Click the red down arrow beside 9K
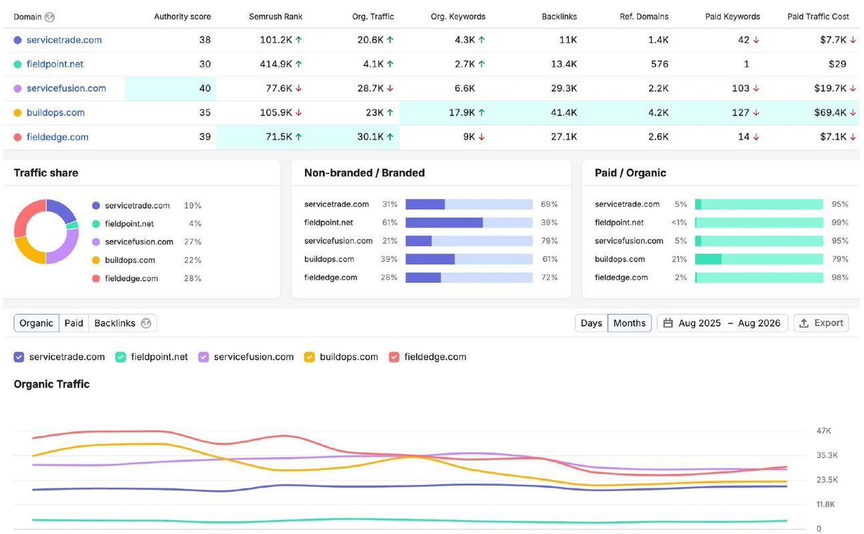864x534 pixels. tap(481, 137)
